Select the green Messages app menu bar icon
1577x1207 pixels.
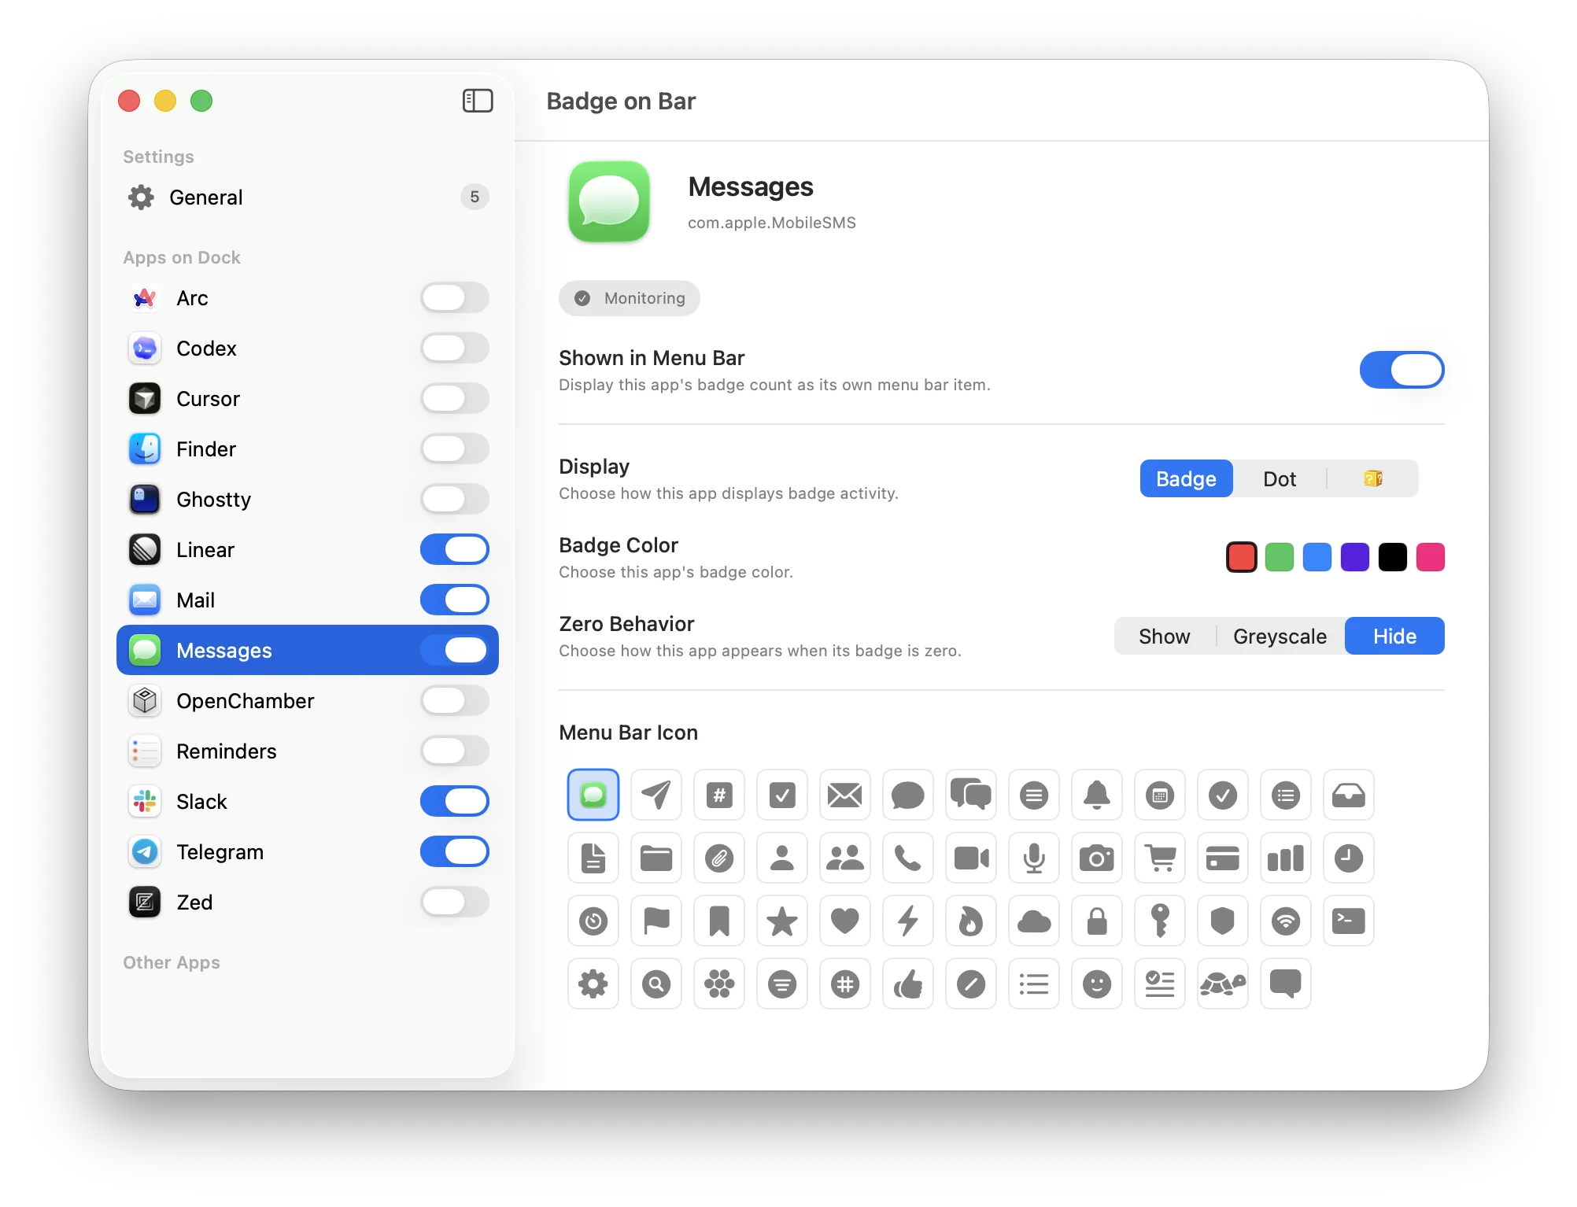(593, 795)
